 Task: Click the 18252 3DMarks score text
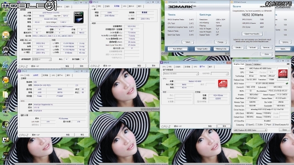tap(252, 15)
